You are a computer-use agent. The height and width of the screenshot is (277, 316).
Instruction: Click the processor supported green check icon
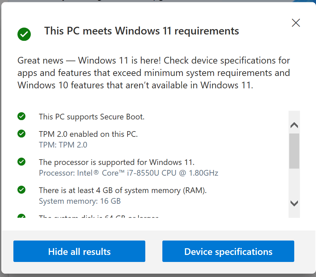click(x=21, y=162)
